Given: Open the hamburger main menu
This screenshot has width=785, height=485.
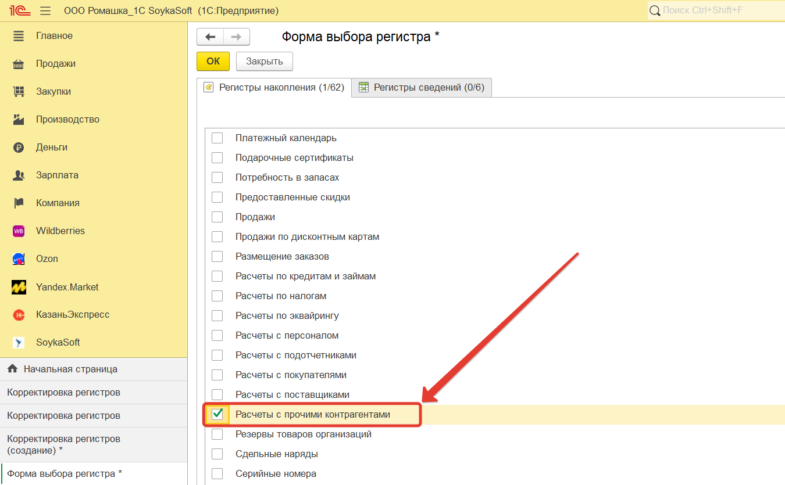Looking at the screenshot, I should (x=45, y=11).
